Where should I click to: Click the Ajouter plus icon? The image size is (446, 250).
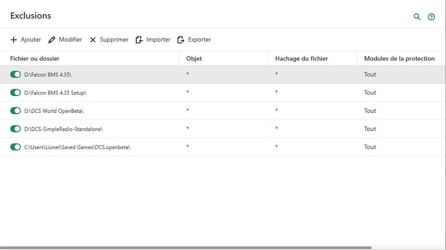13,40
